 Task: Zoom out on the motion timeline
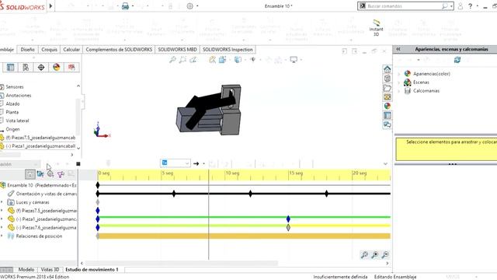[385, 254]
